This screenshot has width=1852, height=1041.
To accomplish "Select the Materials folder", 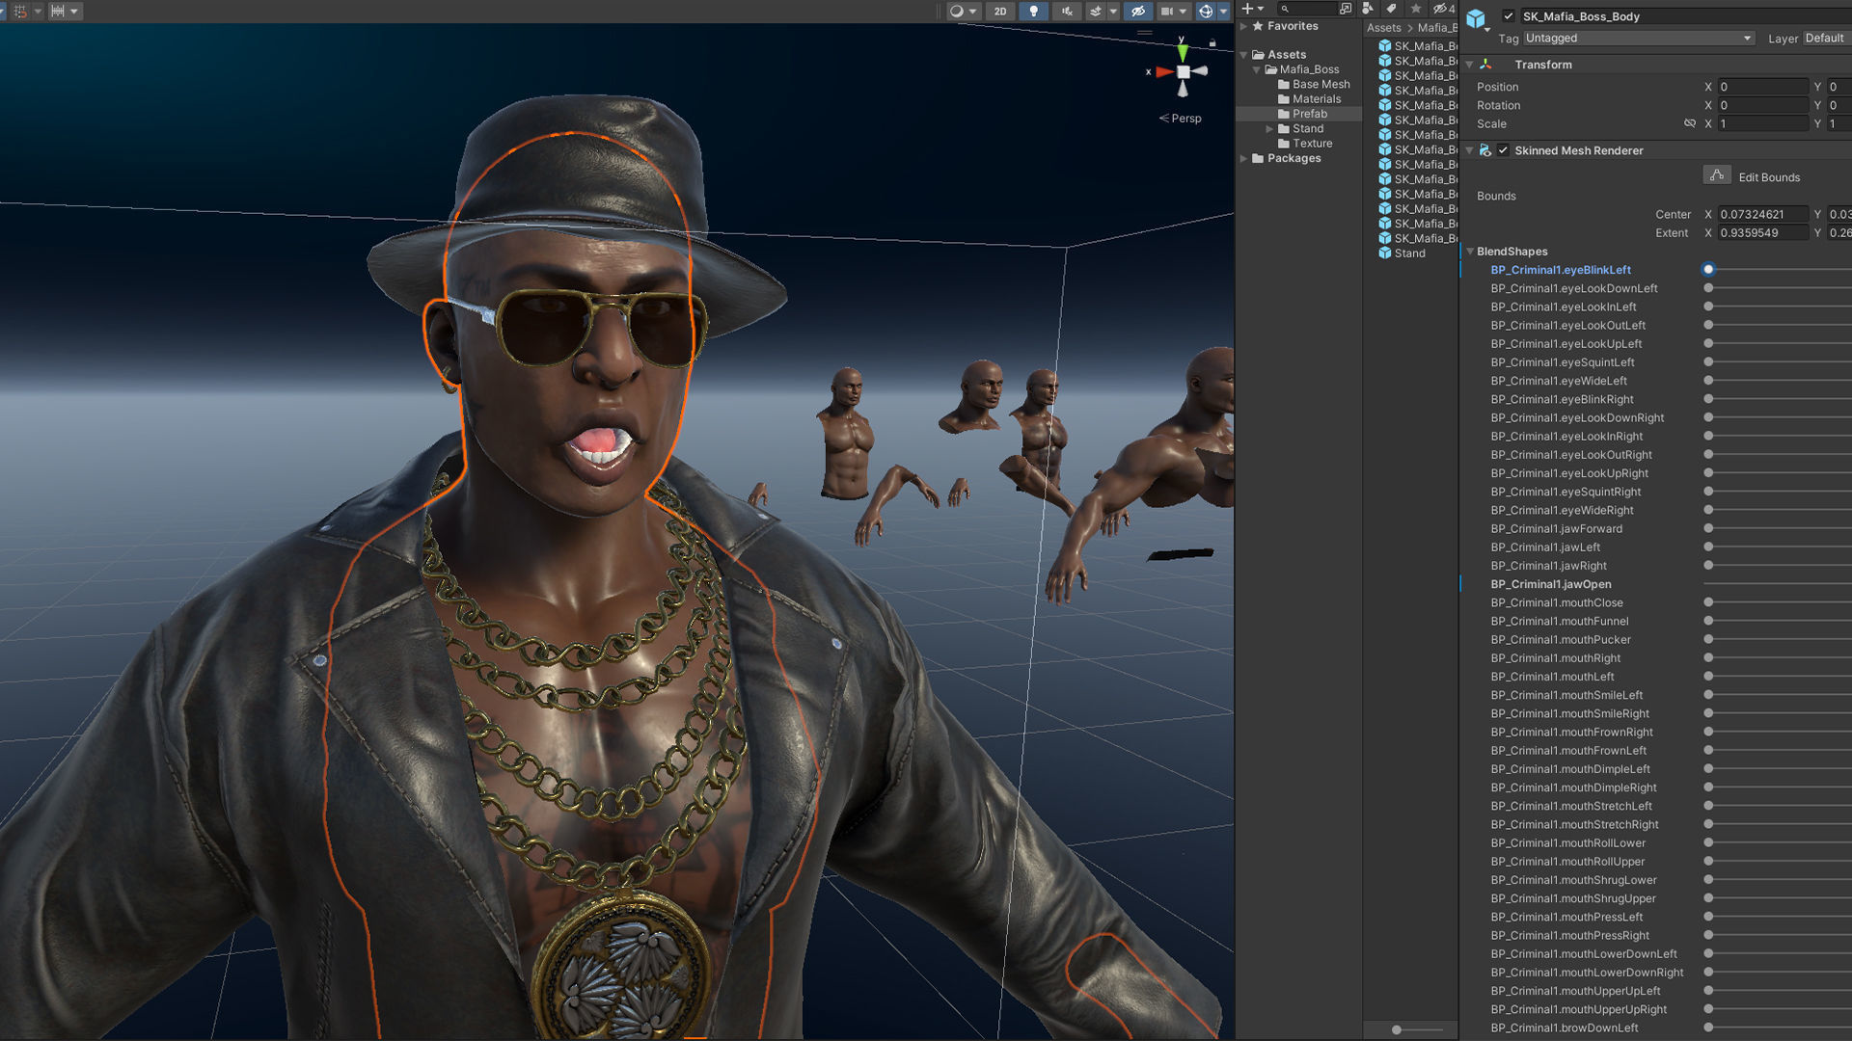I will [1309, 99].
